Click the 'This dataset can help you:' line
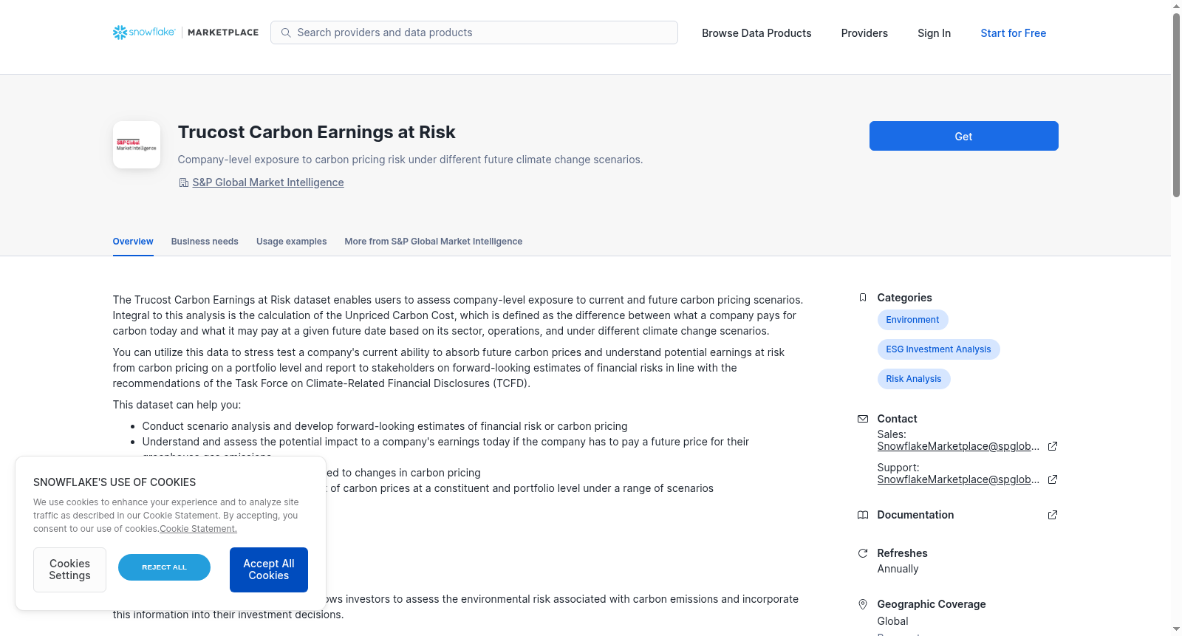 coord(177,405)
